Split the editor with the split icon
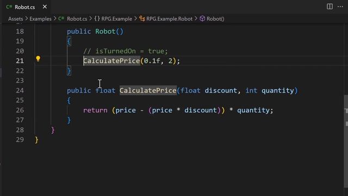The width and height of the screenshot is (348, 196). coord(330,7)
